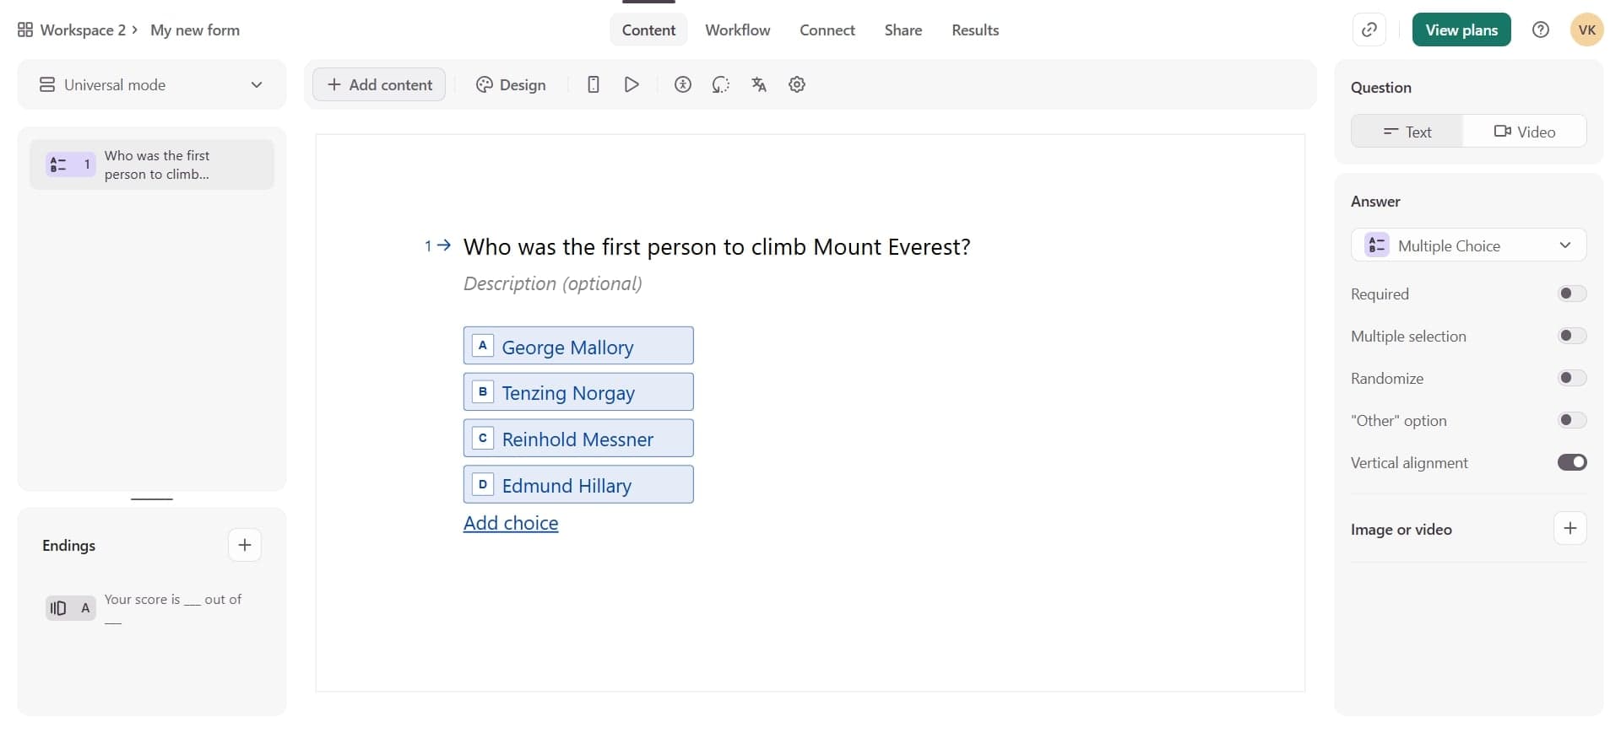
Task: Open form settings gear icon
Action: coord(797,84)
